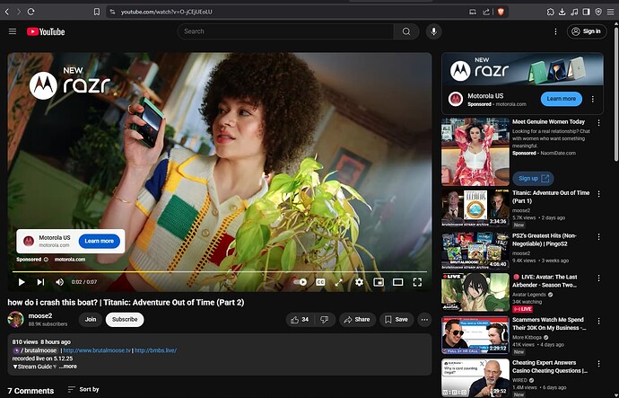Click Learn more in the sidebar razr ad
The image size is (619, 398).
tap(561, 99)
